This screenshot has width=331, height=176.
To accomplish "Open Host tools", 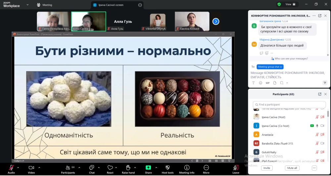I will pos(167,169).
